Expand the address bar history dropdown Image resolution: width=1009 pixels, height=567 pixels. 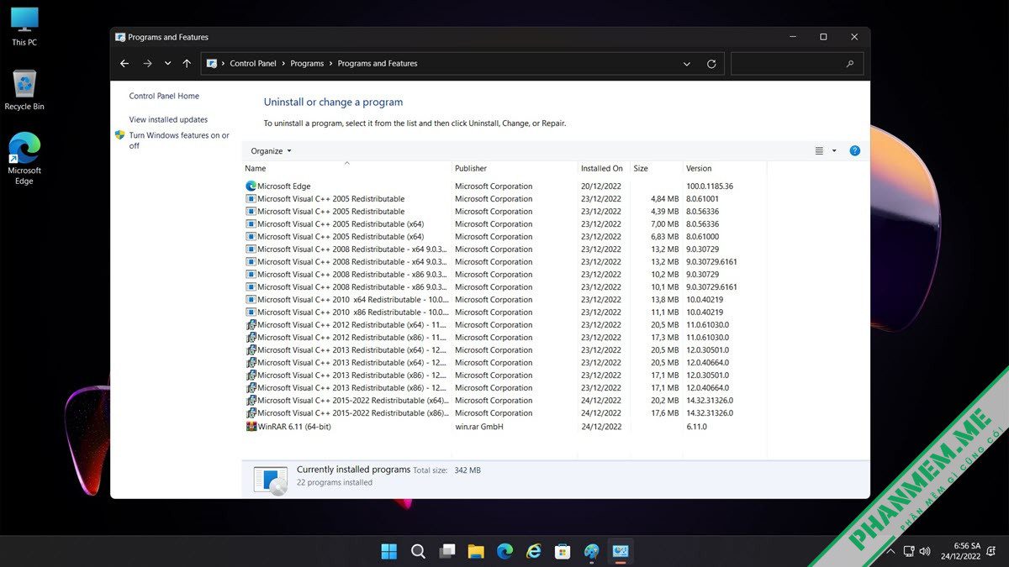[x=687, y=64]
